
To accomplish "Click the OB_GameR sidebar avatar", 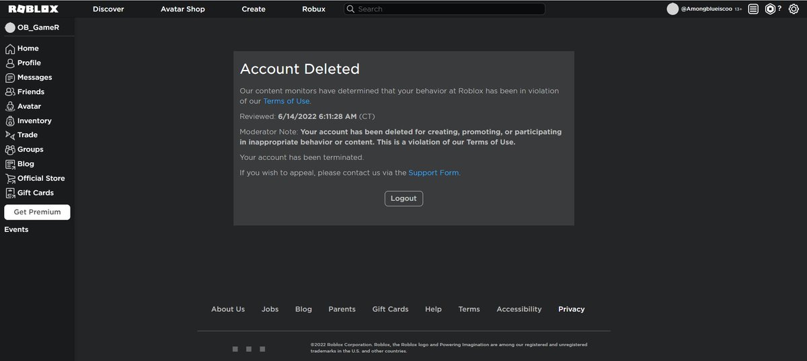I will pos(10,28).
